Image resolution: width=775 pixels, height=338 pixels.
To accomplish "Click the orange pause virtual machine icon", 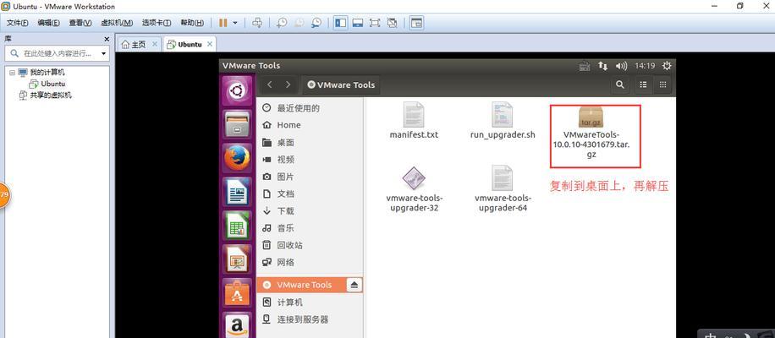I will point(223,23).
